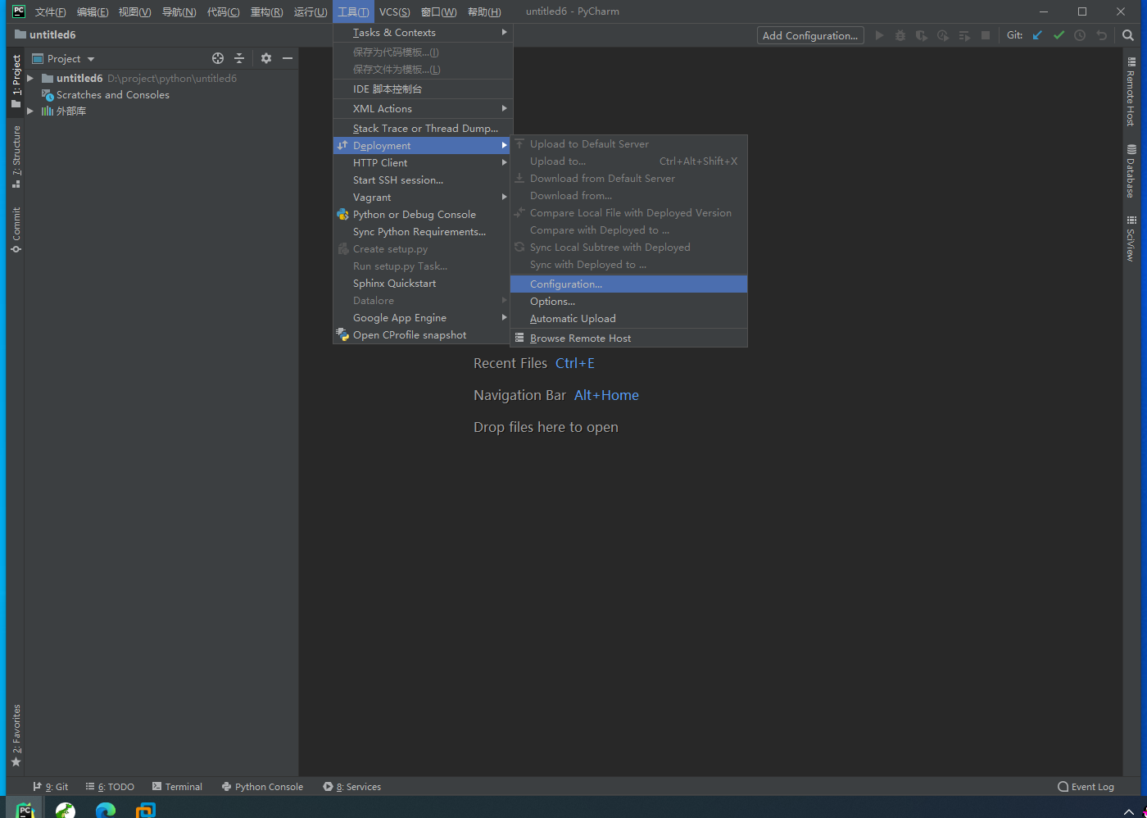Select Sphinx Quickstart
The height and width of the screenshot is (818, 1147).
pyautogui.click(x=423, y=283)
